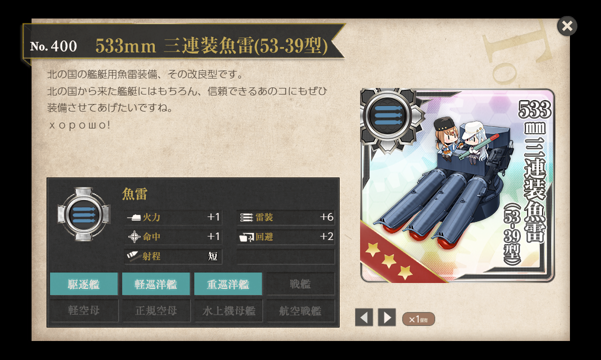The image size is (601, 360).
Task: Click the 射程 range stat icon
Action: tap(134, 256)
